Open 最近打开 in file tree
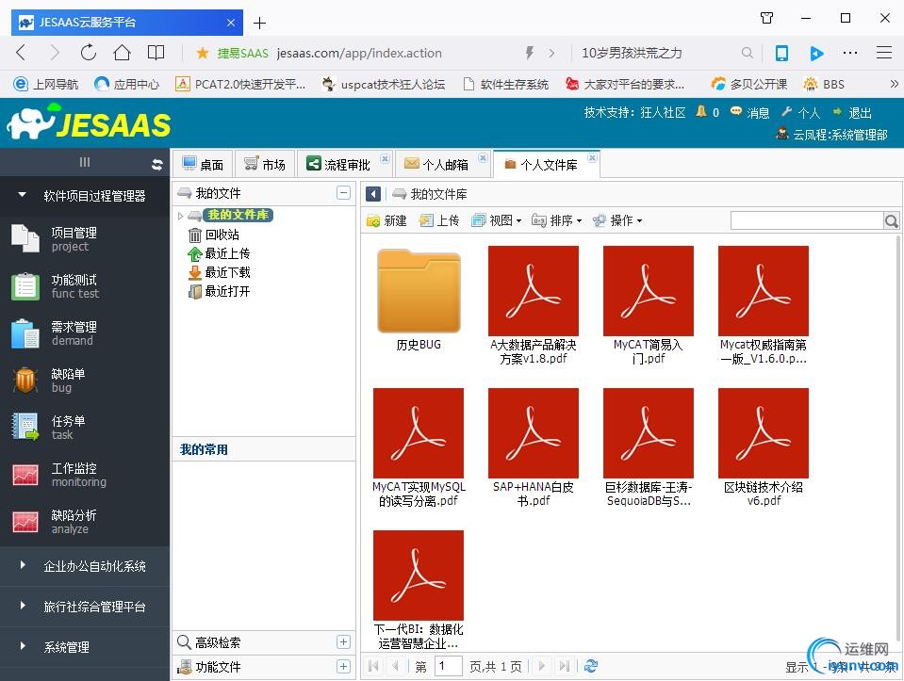This screenshot has width=904, height=681. 219,292
